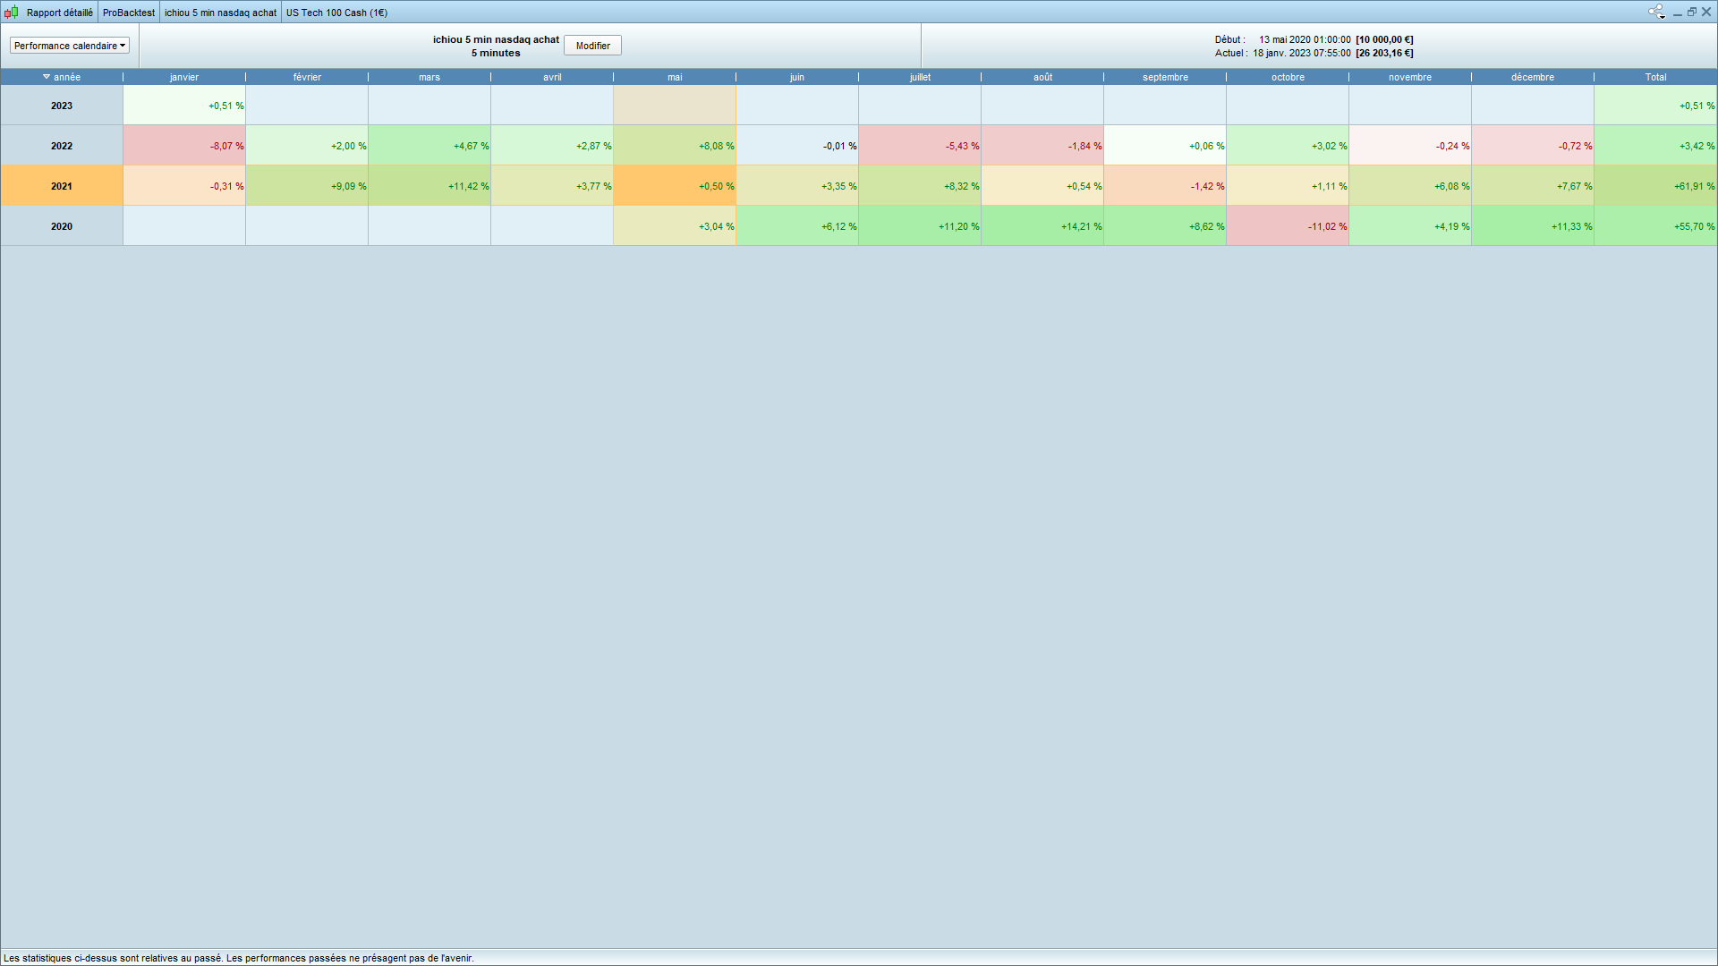Viewport: 1718px width, 966px height.
Task: Click US Tech 100 Cash tab
Action: 336,13
